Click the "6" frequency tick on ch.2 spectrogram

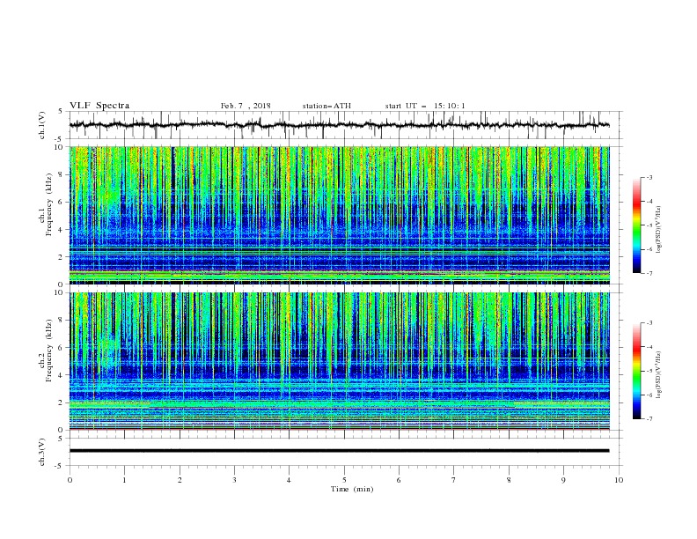pos(62,348)
